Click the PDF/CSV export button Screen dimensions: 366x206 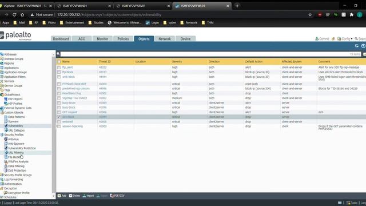(117, 196)
